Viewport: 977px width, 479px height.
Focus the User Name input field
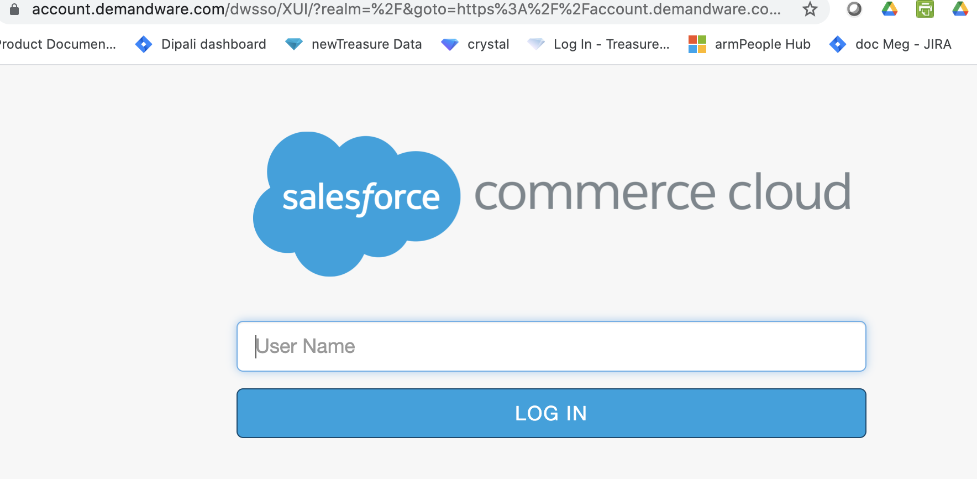click(x=551, y=346)
